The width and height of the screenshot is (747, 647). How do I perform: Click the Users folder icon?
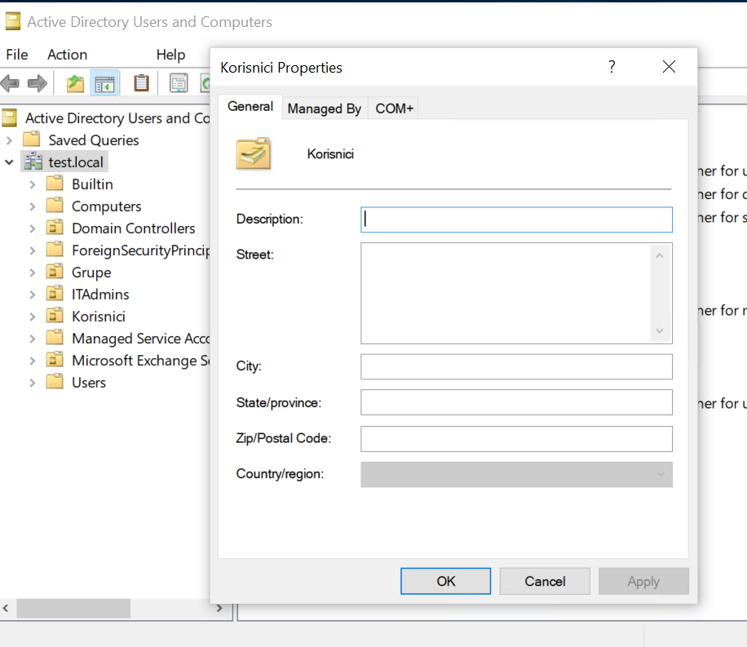coord(55,382)
